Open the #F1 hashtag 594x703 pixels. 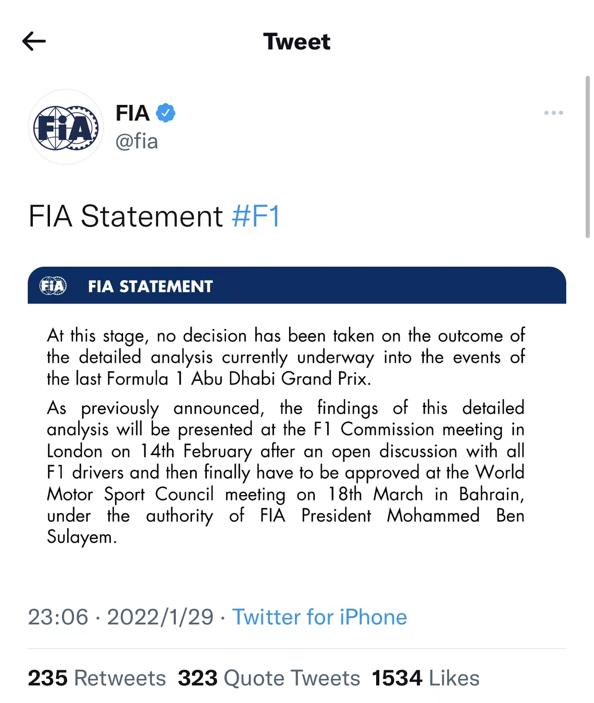click(x=256, y=216)
